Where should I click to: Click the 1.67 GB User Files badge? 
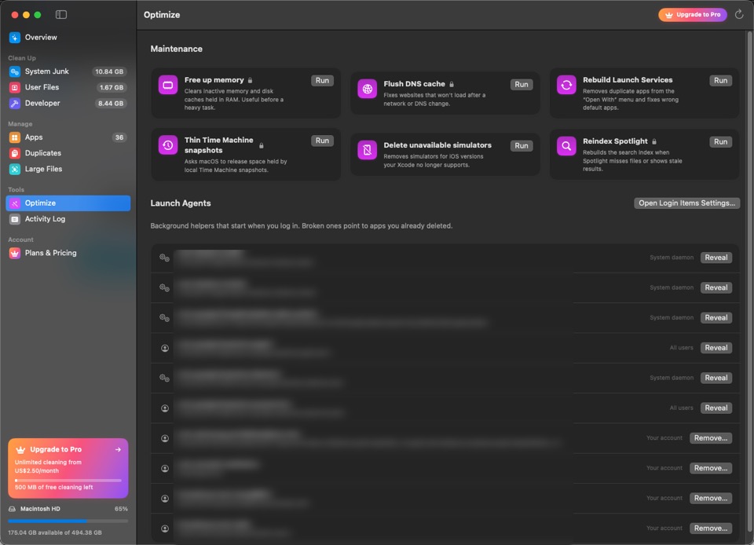point(112,87)
